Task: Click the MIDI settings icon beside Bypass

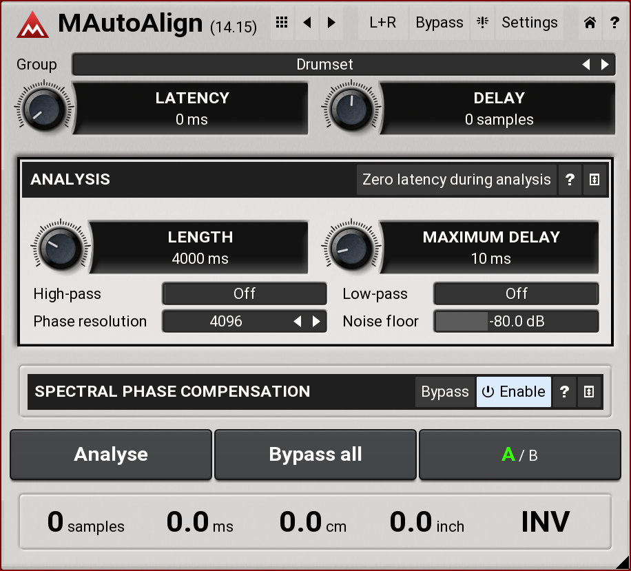Action: (x=482, y=23)
